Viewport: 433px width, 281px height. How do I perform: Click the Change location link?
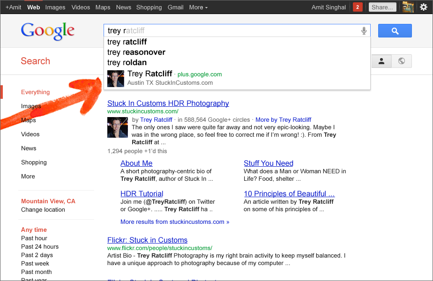point(43,210)
